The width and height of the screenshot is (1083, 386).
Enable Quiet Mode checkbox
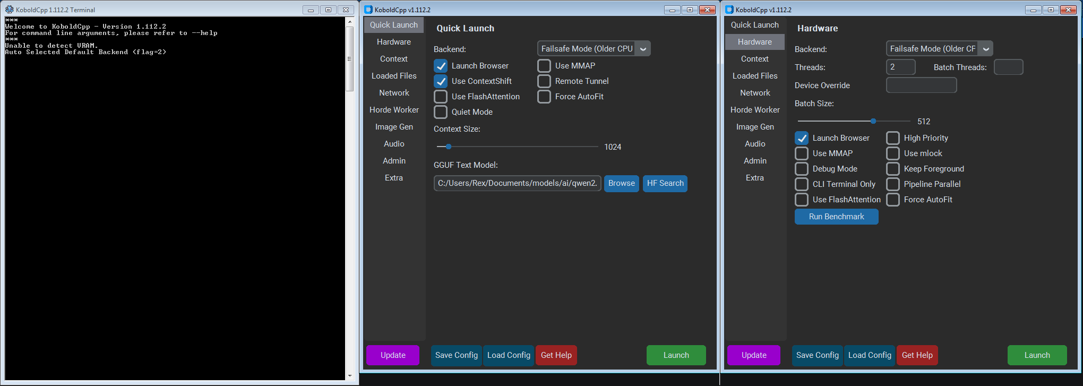point(441,112)
